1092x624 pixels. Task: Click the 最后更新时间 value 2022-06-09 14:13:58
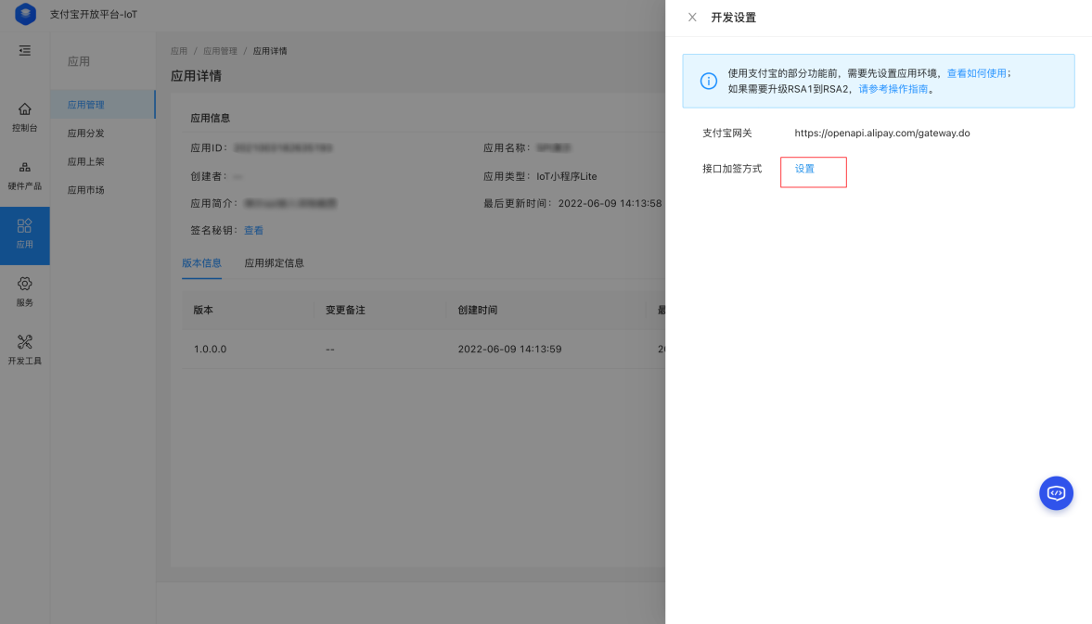coord(610,203)
